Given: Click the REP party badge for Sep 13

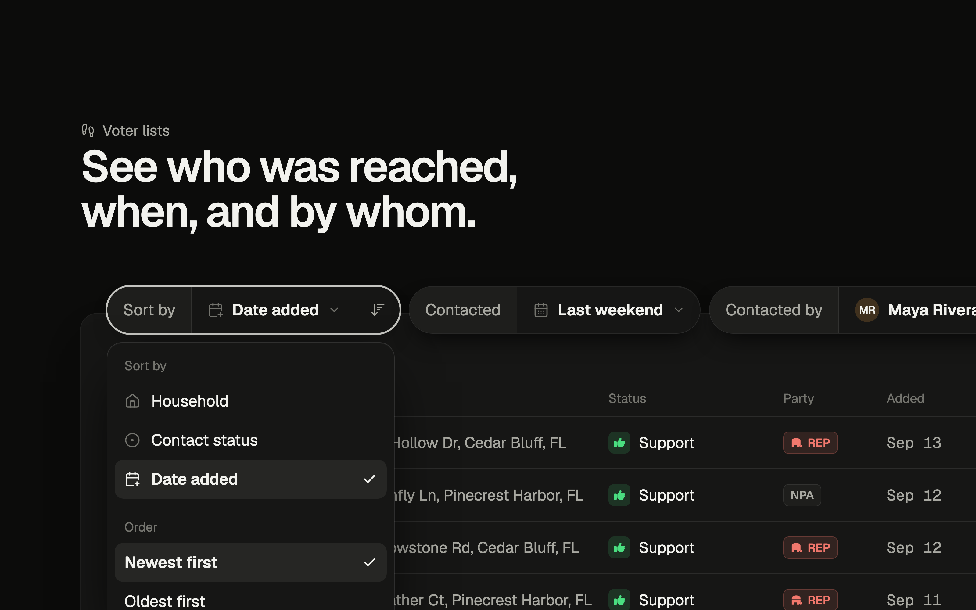Looking at the screenshot, I should pyautogui.click(x=810, y=443).
